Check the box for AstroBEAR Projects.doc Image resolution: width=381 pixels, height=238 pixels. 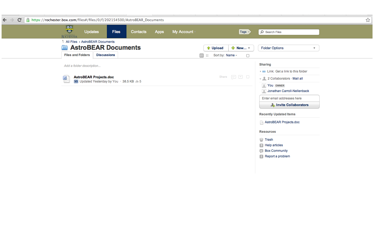click(248, 77)
